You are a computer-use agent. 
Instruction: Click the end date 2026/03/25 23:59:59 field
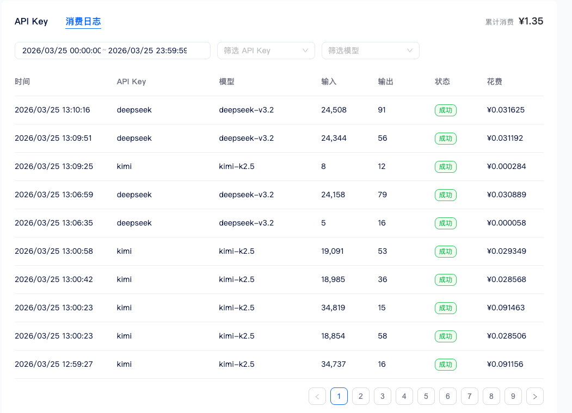[147, 51]
